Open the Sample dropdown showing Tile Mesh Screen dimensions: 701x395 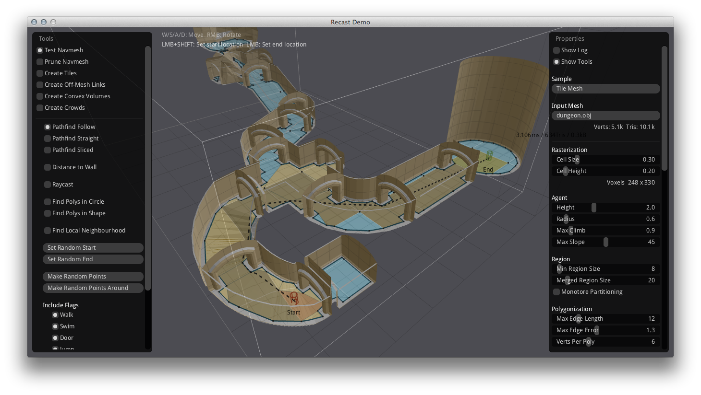605,88
